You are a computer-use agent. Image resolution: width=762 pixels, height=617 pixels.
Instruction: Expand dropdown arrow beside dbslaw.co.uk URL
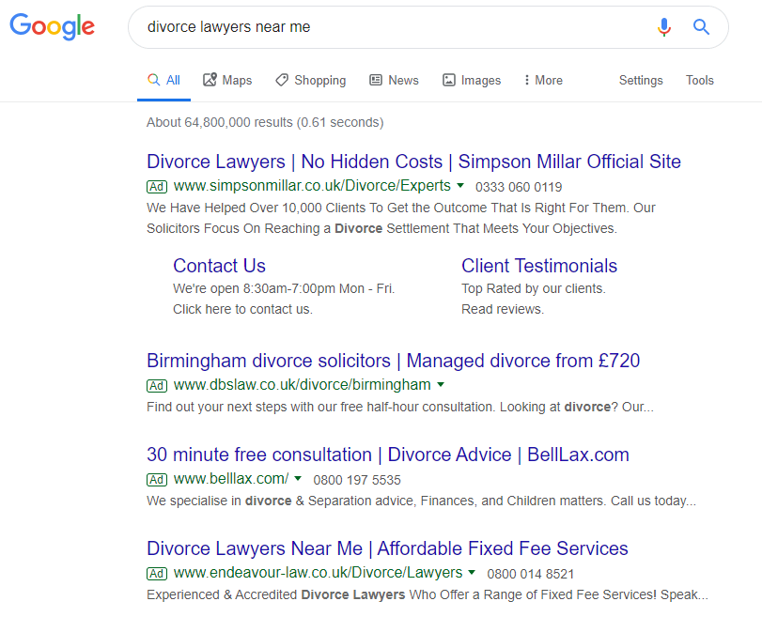(441, 385)
